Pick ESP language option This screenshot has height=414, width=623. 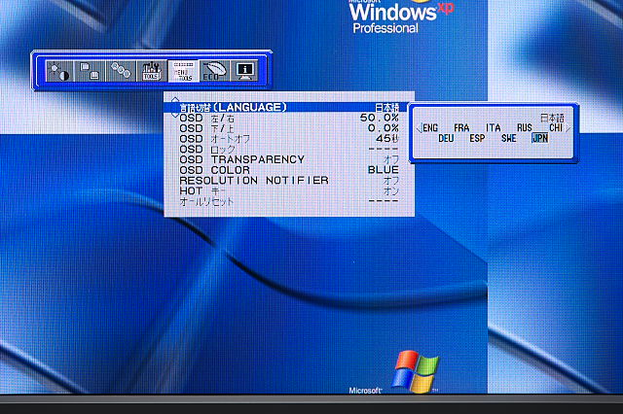pos(477,138)
